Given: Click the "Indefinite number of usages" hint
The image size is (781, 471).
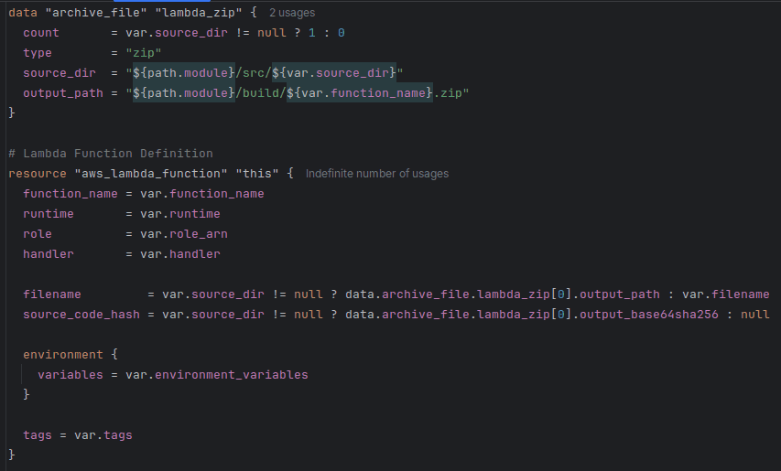Looking at the screenshot, I should click(x=376, y=174).
